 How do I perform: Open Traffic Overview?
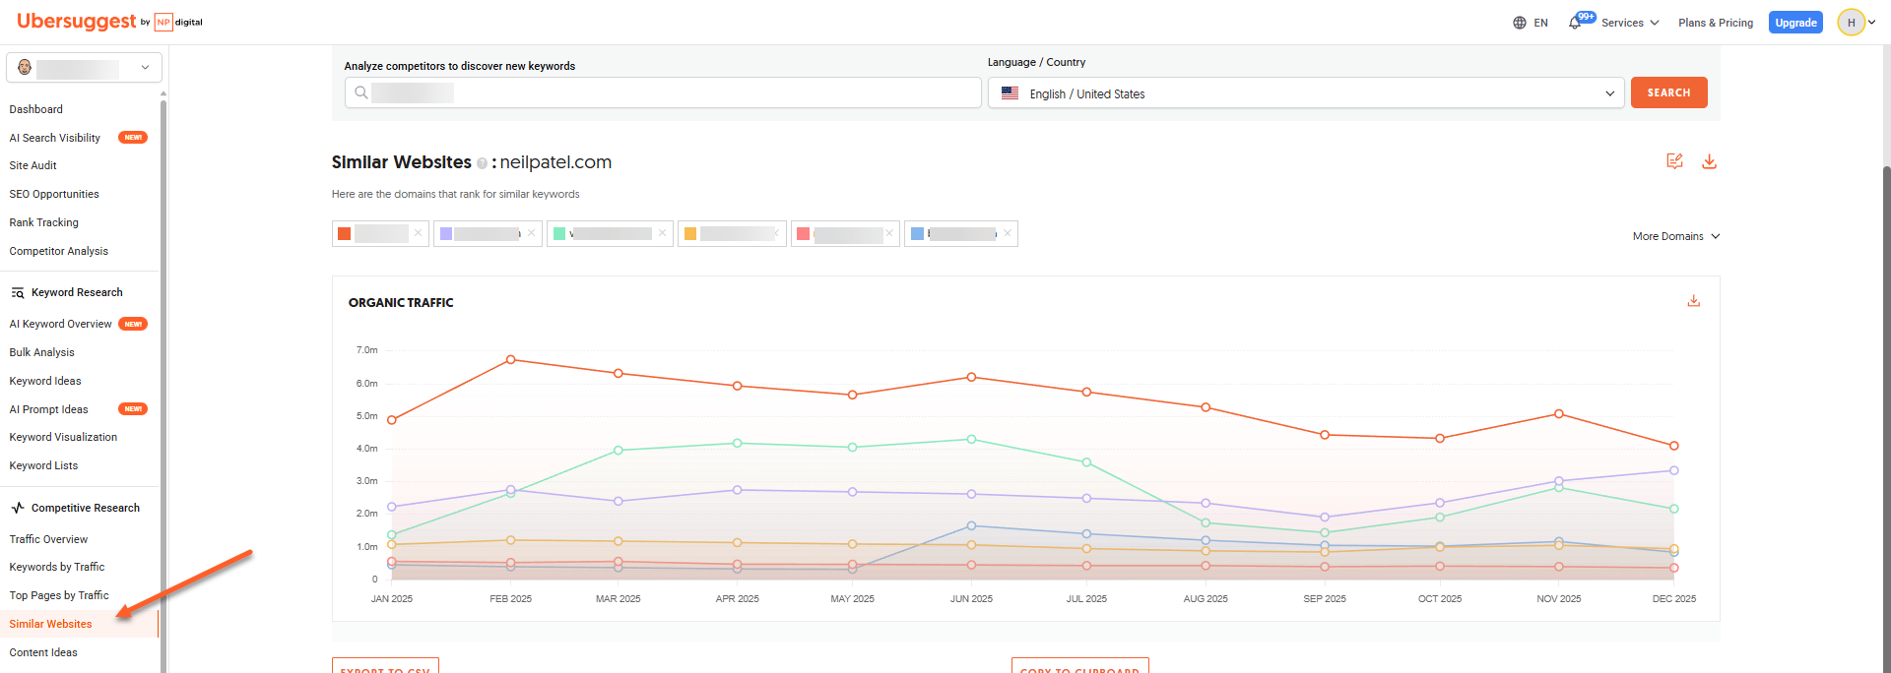[49, 539]
